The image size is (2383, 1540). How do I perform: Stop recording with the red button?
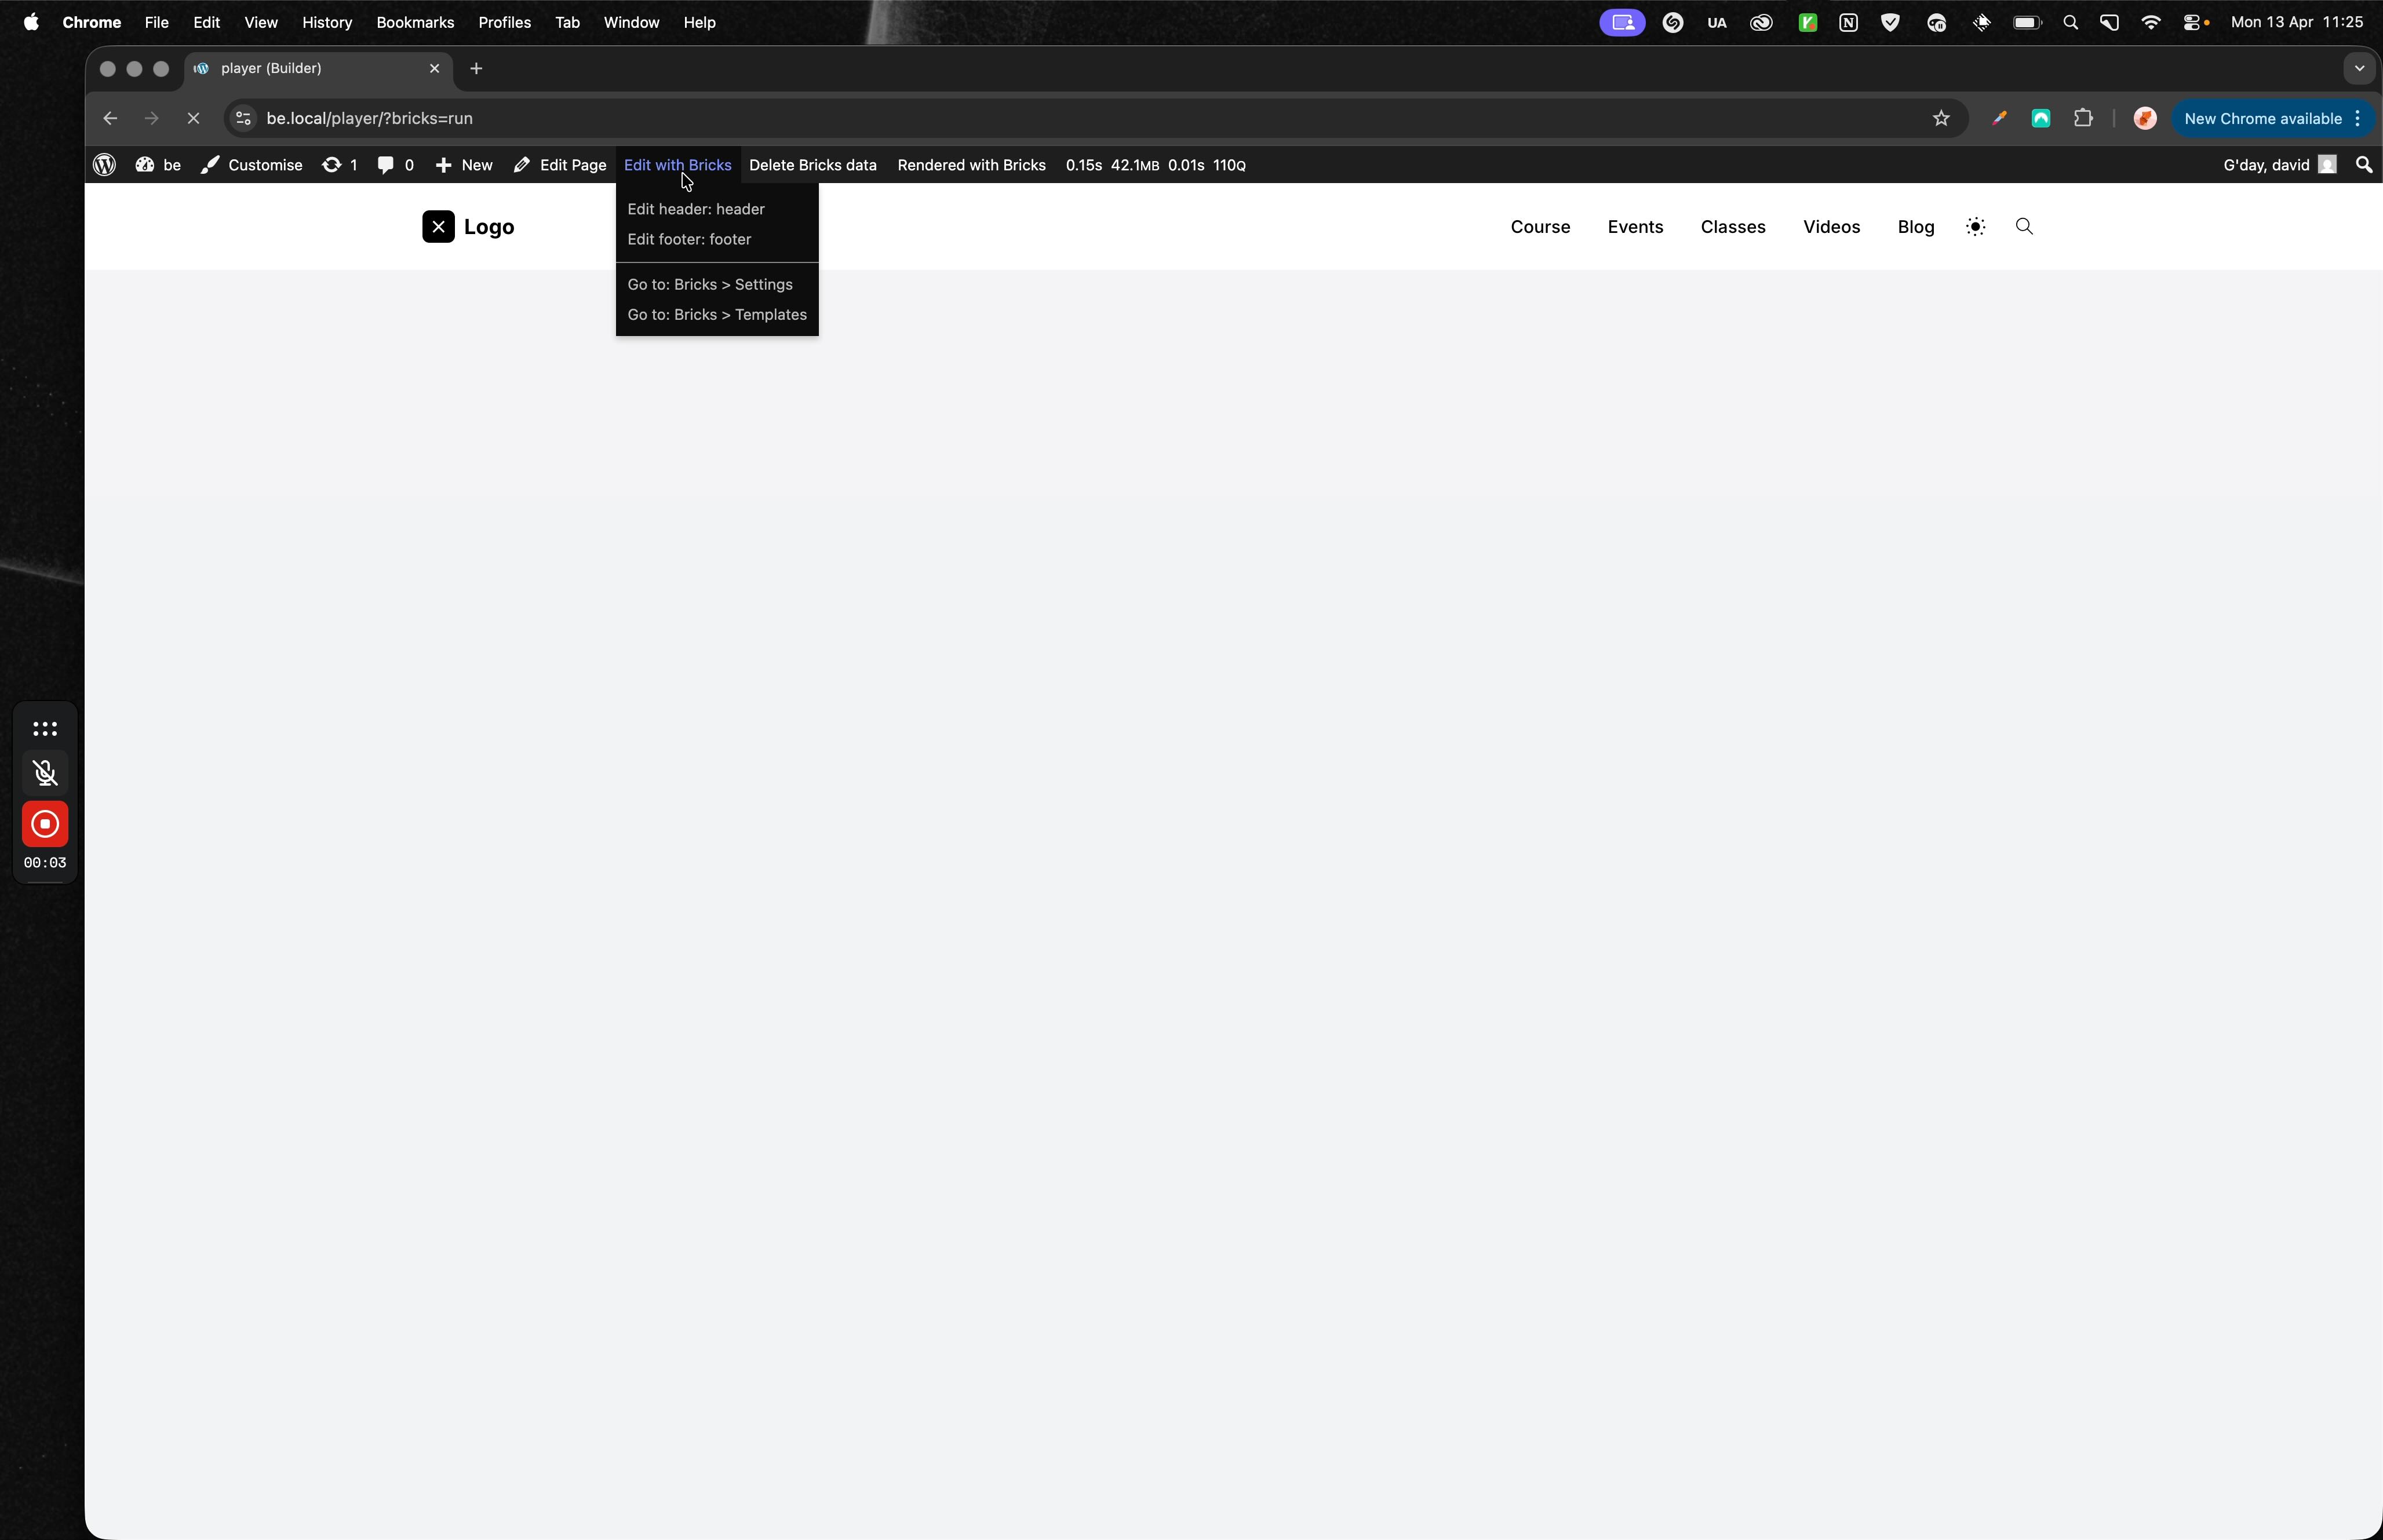[x=45, y=824]
